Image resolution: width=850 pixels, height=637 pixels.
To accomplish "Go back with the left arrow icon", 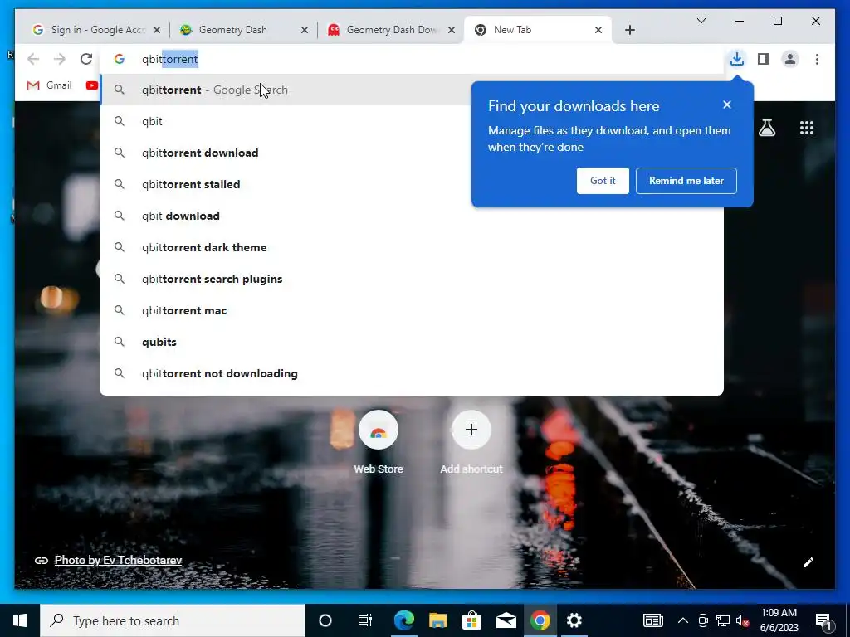I will pos(33,59).
